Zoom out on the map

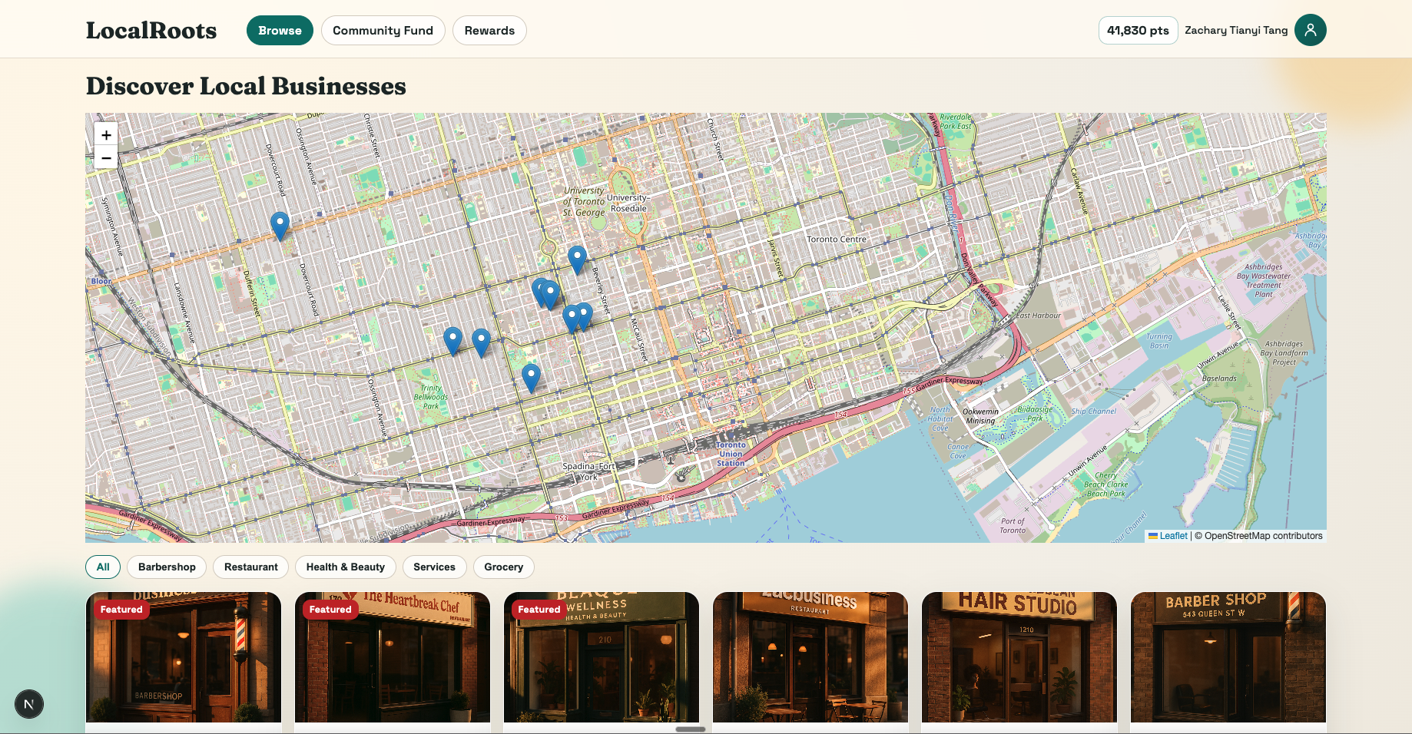click(106, 158)
